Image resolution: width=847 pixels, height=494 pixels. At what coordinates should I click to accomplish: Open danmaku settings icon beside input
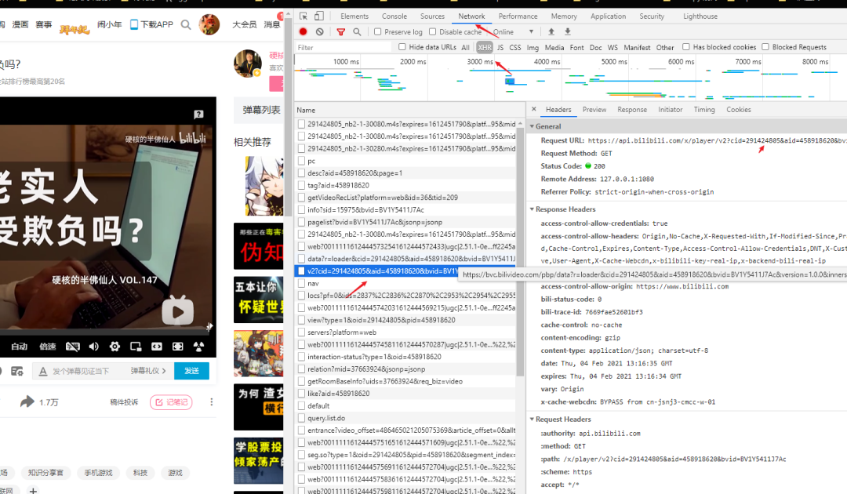tap(16, 371)
